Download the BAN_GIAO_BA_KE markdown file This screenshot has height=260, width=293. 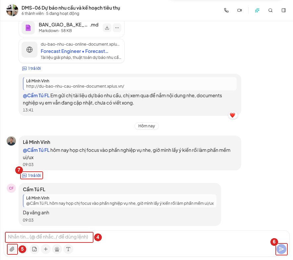click(x=107, y=28)
